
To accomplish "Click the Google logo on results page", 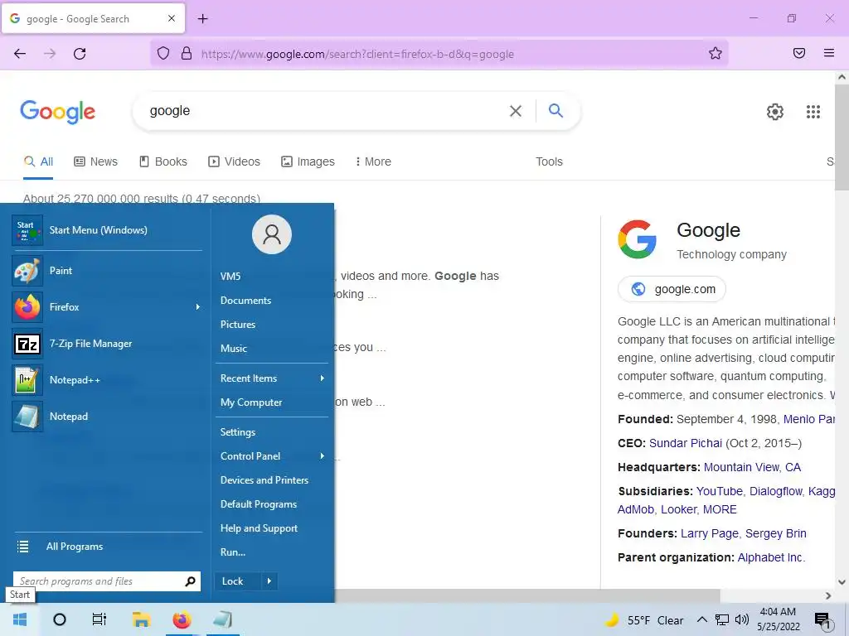I will click(57, 112).
